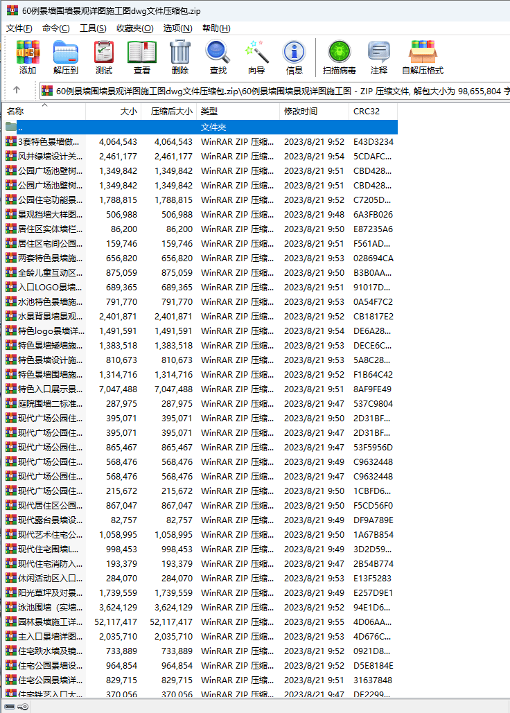Select the 特色景墙围墙施... file row

(201, 374)
